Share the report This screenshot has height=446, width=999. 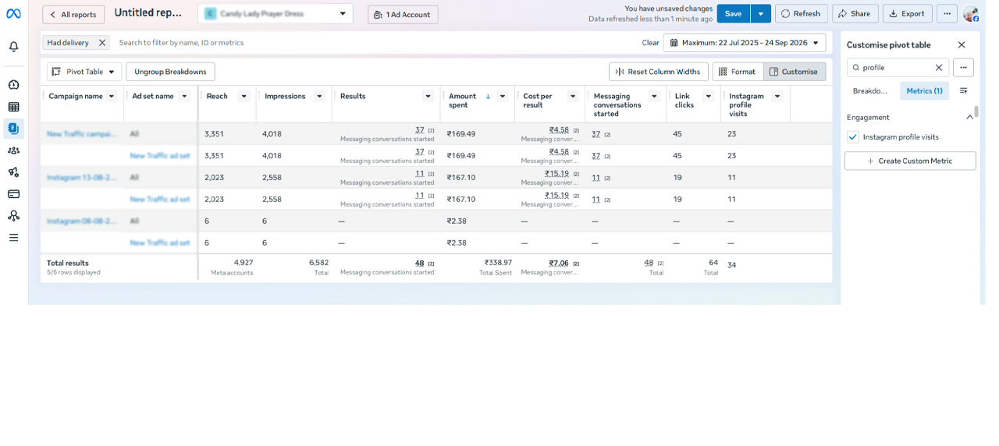pos(855,14)
